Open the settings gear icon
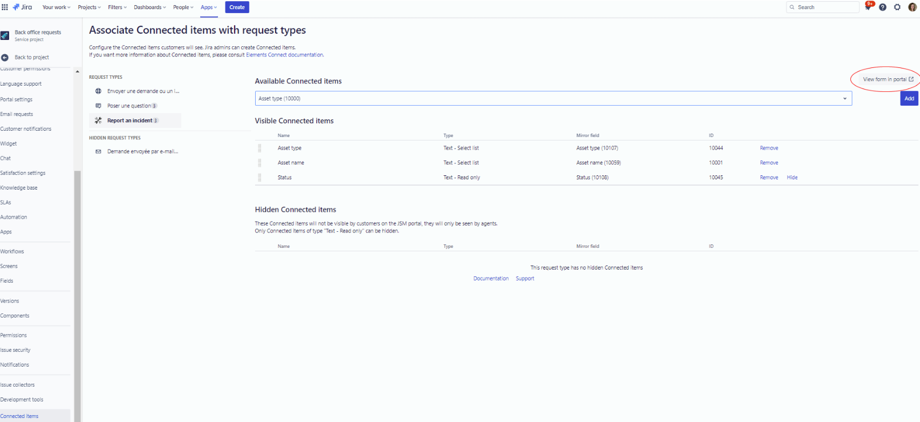 pos(897,7)
